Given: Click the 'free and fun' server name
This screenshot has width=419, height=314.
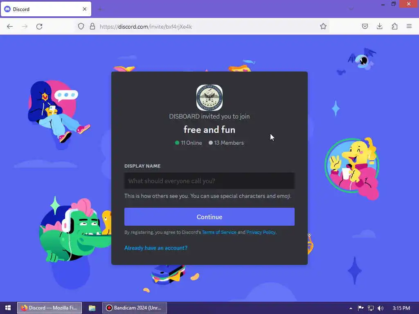Looking at the screenshot, I should click(x=209, y=130).
